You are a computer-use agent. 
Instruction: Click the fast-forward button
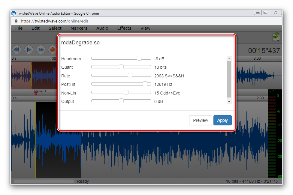tap(41, 49)
